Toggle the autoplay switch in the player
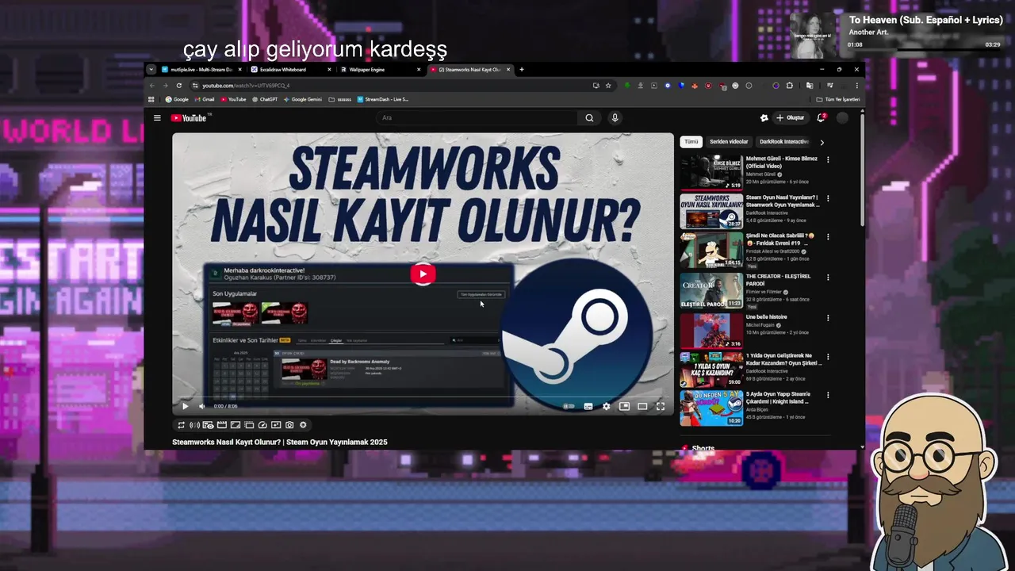 tap(569, 406)
